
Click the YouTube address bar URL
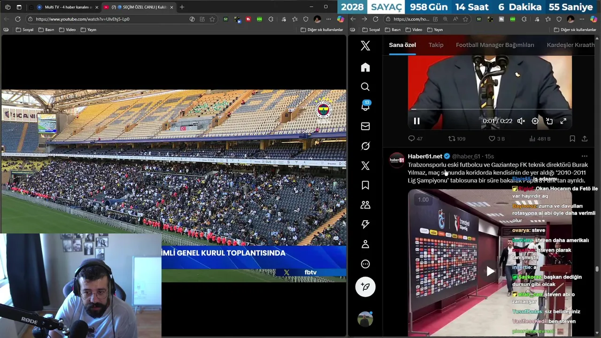[x=83, y=19]
